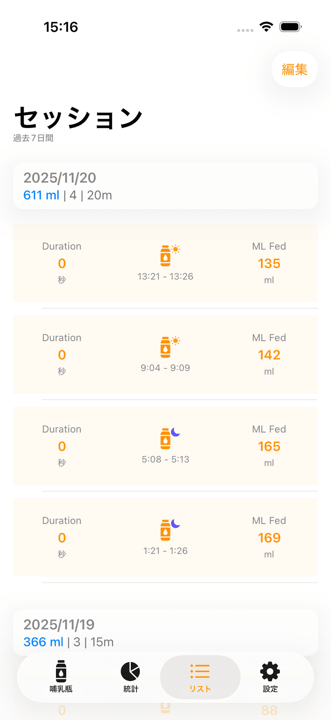
Task: Open the session with 142 ml fed
Action: [269, 355]
